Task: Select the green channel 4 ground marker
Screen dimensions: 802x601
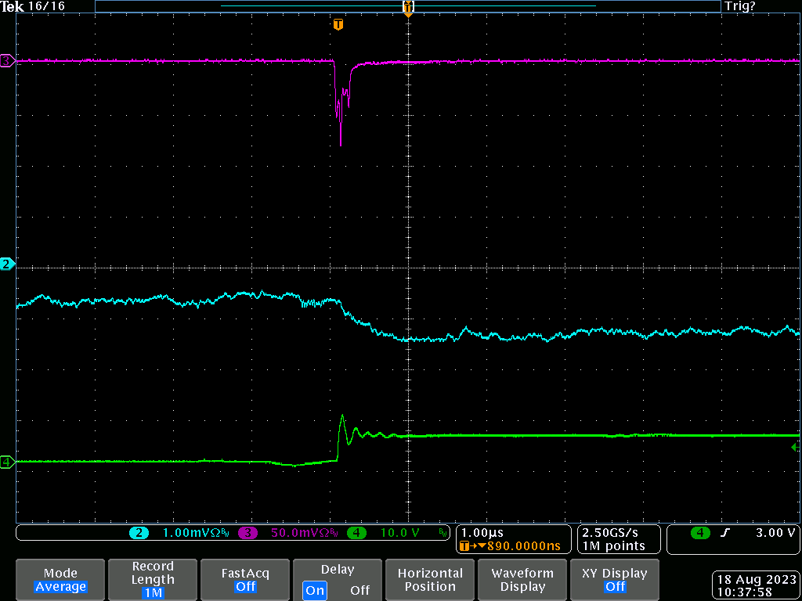Action: [7, 462]
